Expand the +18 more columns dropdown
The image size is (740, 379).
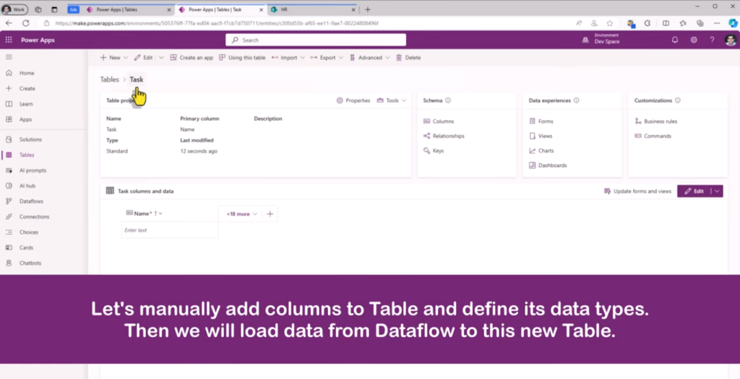[242, 214]
